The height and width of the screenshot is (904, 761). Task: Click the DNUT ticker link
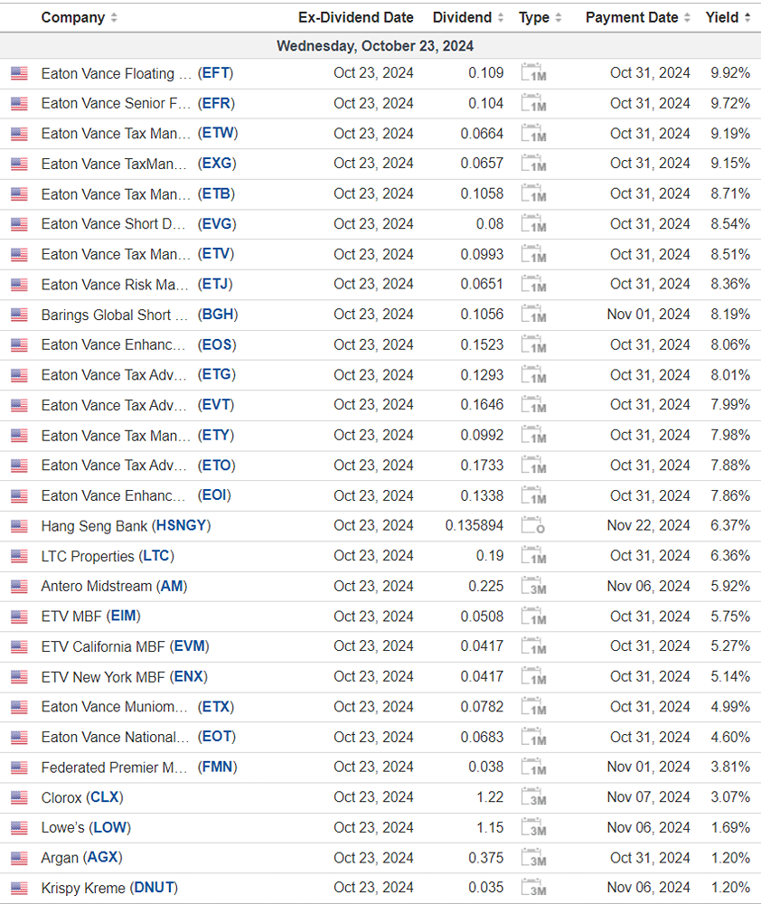tap(154, 888)
